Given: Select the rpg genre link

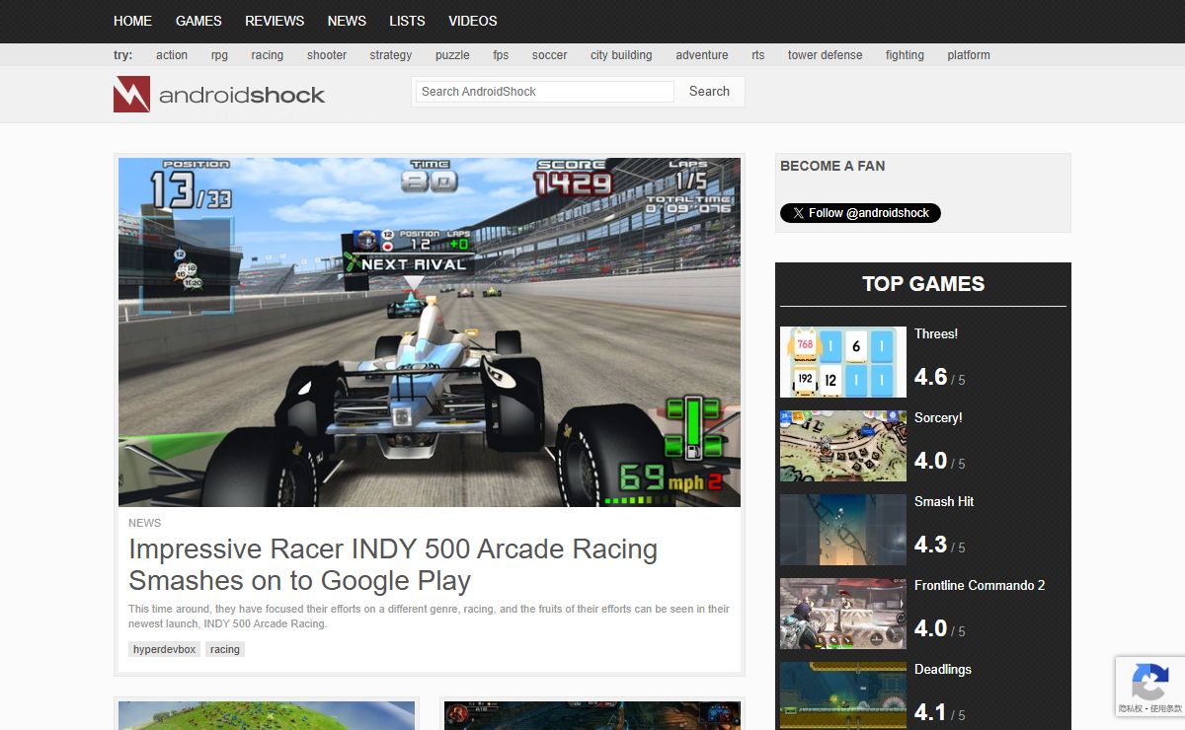Looking at the screenshot, I should click(219, 55).
